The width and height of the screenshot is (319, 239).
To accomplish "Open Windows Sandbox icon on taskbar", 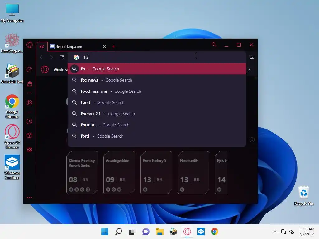I will (x=201, y=232).
